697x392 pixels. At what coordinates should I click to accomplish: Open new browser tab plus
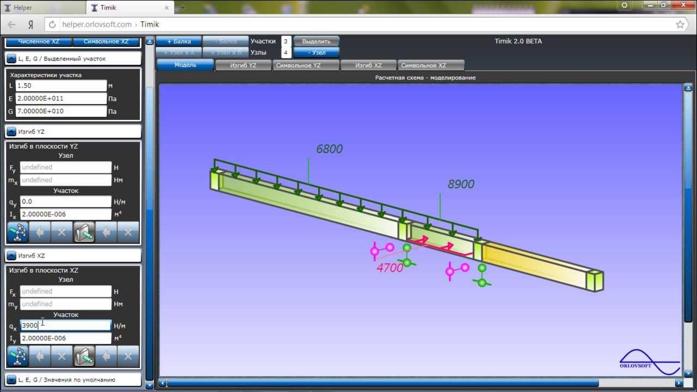click(182, 8)
